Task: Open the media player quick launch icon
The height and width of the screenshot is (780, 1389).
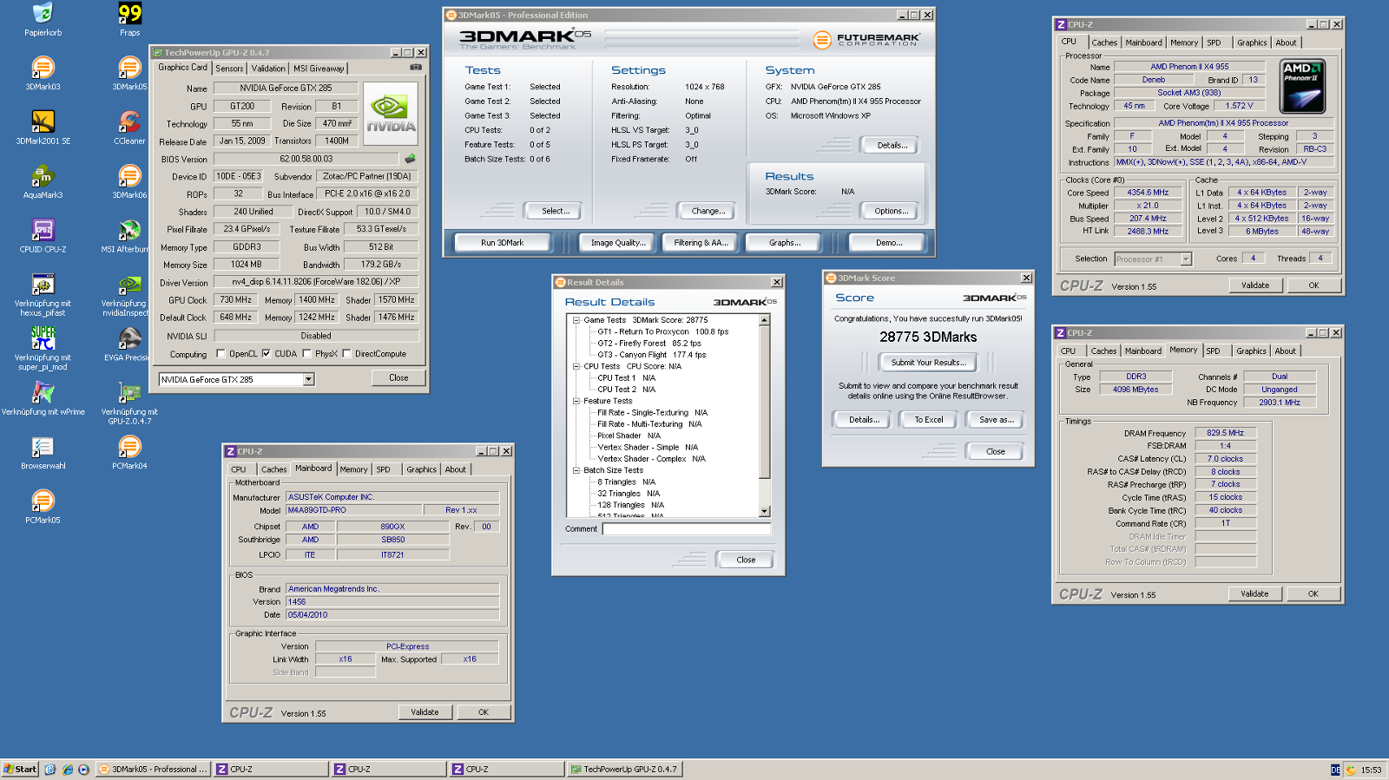Action: pos(83,770)
